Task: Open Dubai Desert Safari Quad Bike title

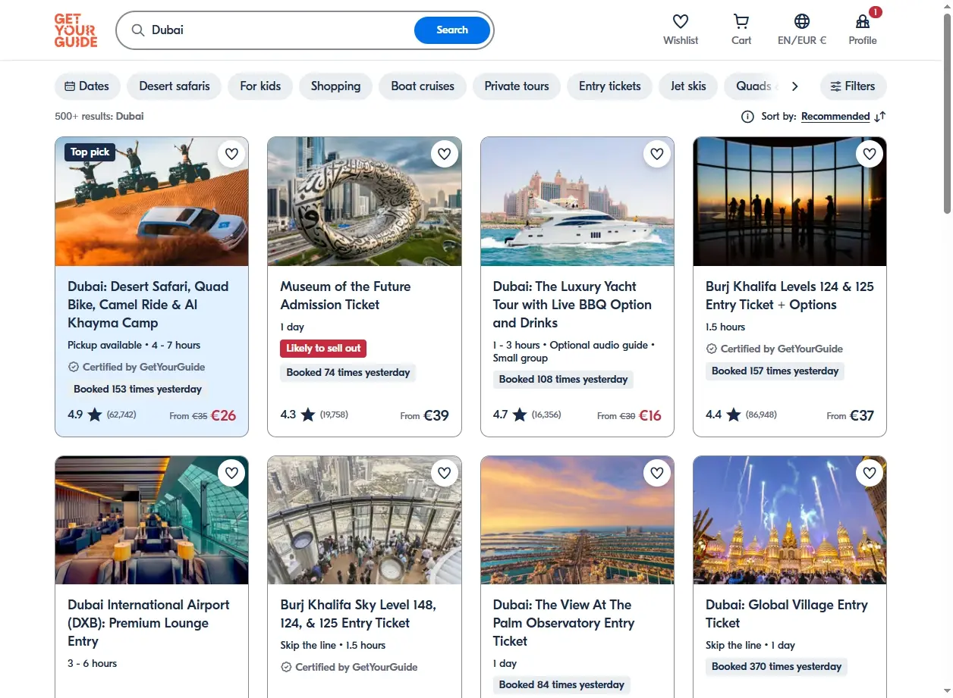Action: (x=149, y=305)
